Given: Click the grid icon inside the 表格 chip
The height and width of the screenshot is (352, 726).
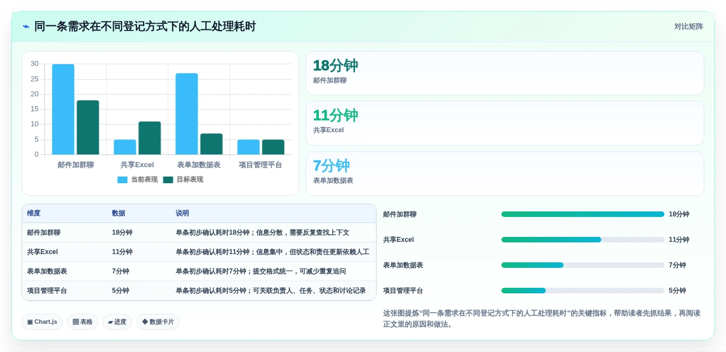Looking at the screenshot, I should coord(75,322).
